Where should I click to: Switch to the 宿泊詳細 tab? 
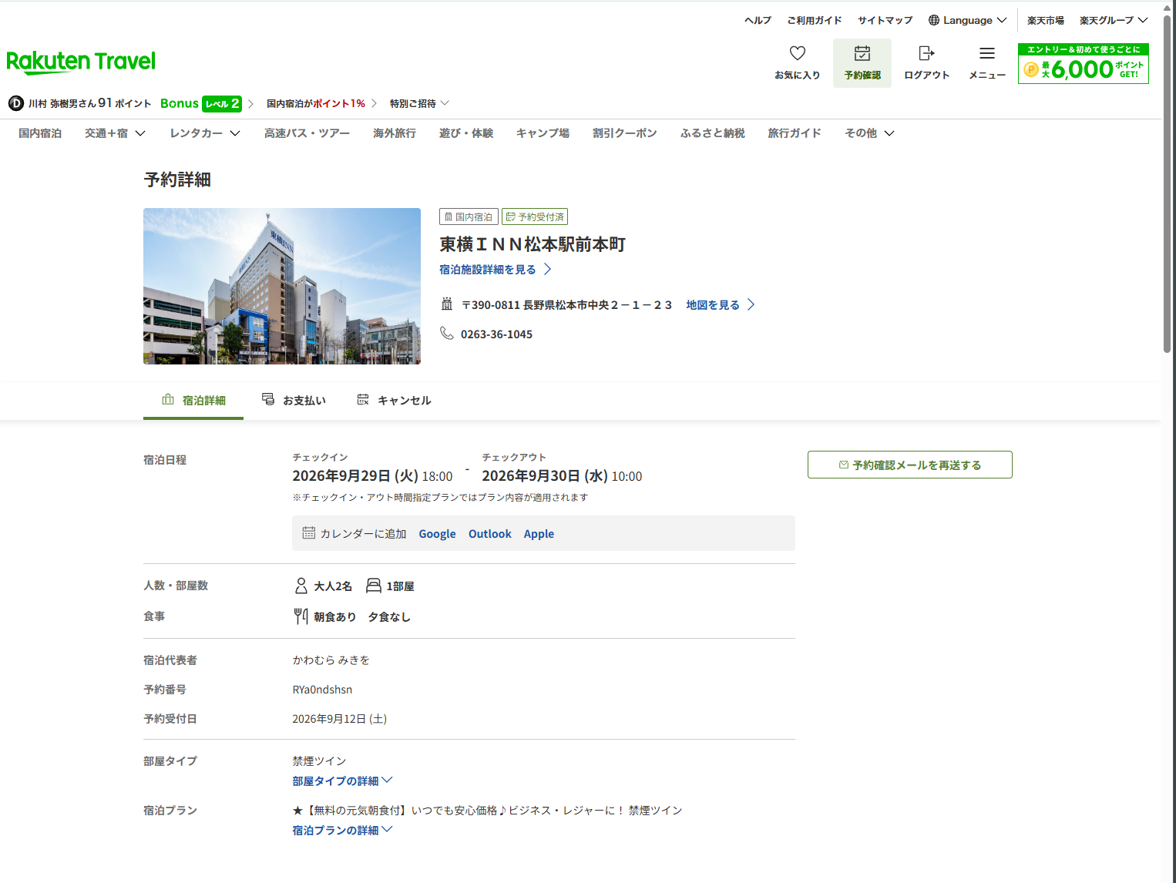(193, 401)
